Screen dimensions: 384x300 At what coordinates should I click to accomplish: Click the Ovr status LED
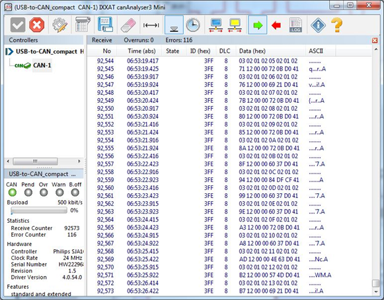[x=44, y=193]
